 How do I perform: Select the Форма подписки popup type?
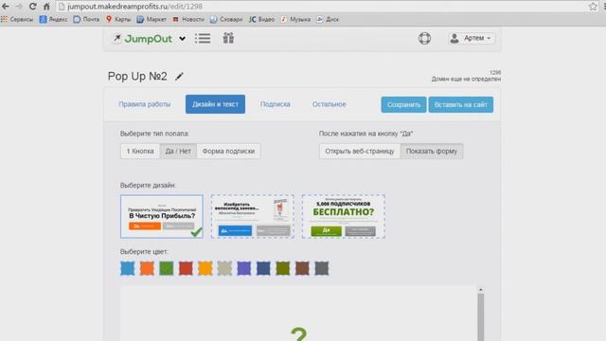[228, 152]
